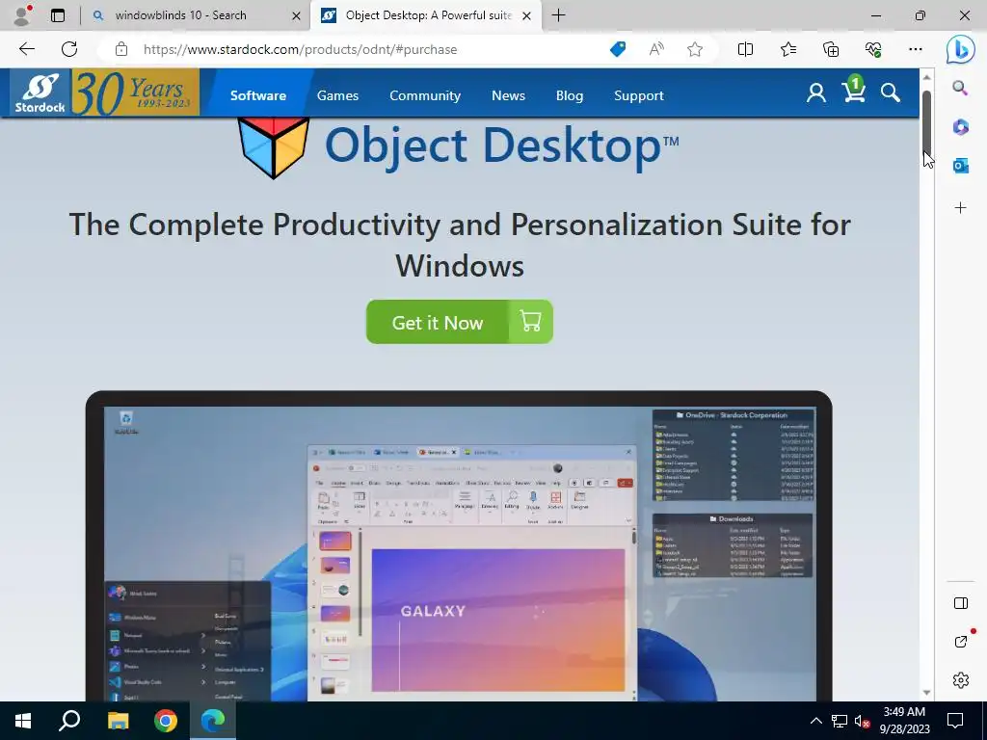The image size is (987, 740).
Task: Click the Stardock logo
Action: click(x=40, y=92)
